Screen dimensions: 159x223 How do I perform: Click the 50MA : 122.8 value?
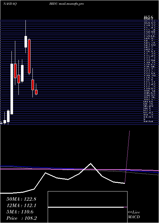(x=21, y=199)
